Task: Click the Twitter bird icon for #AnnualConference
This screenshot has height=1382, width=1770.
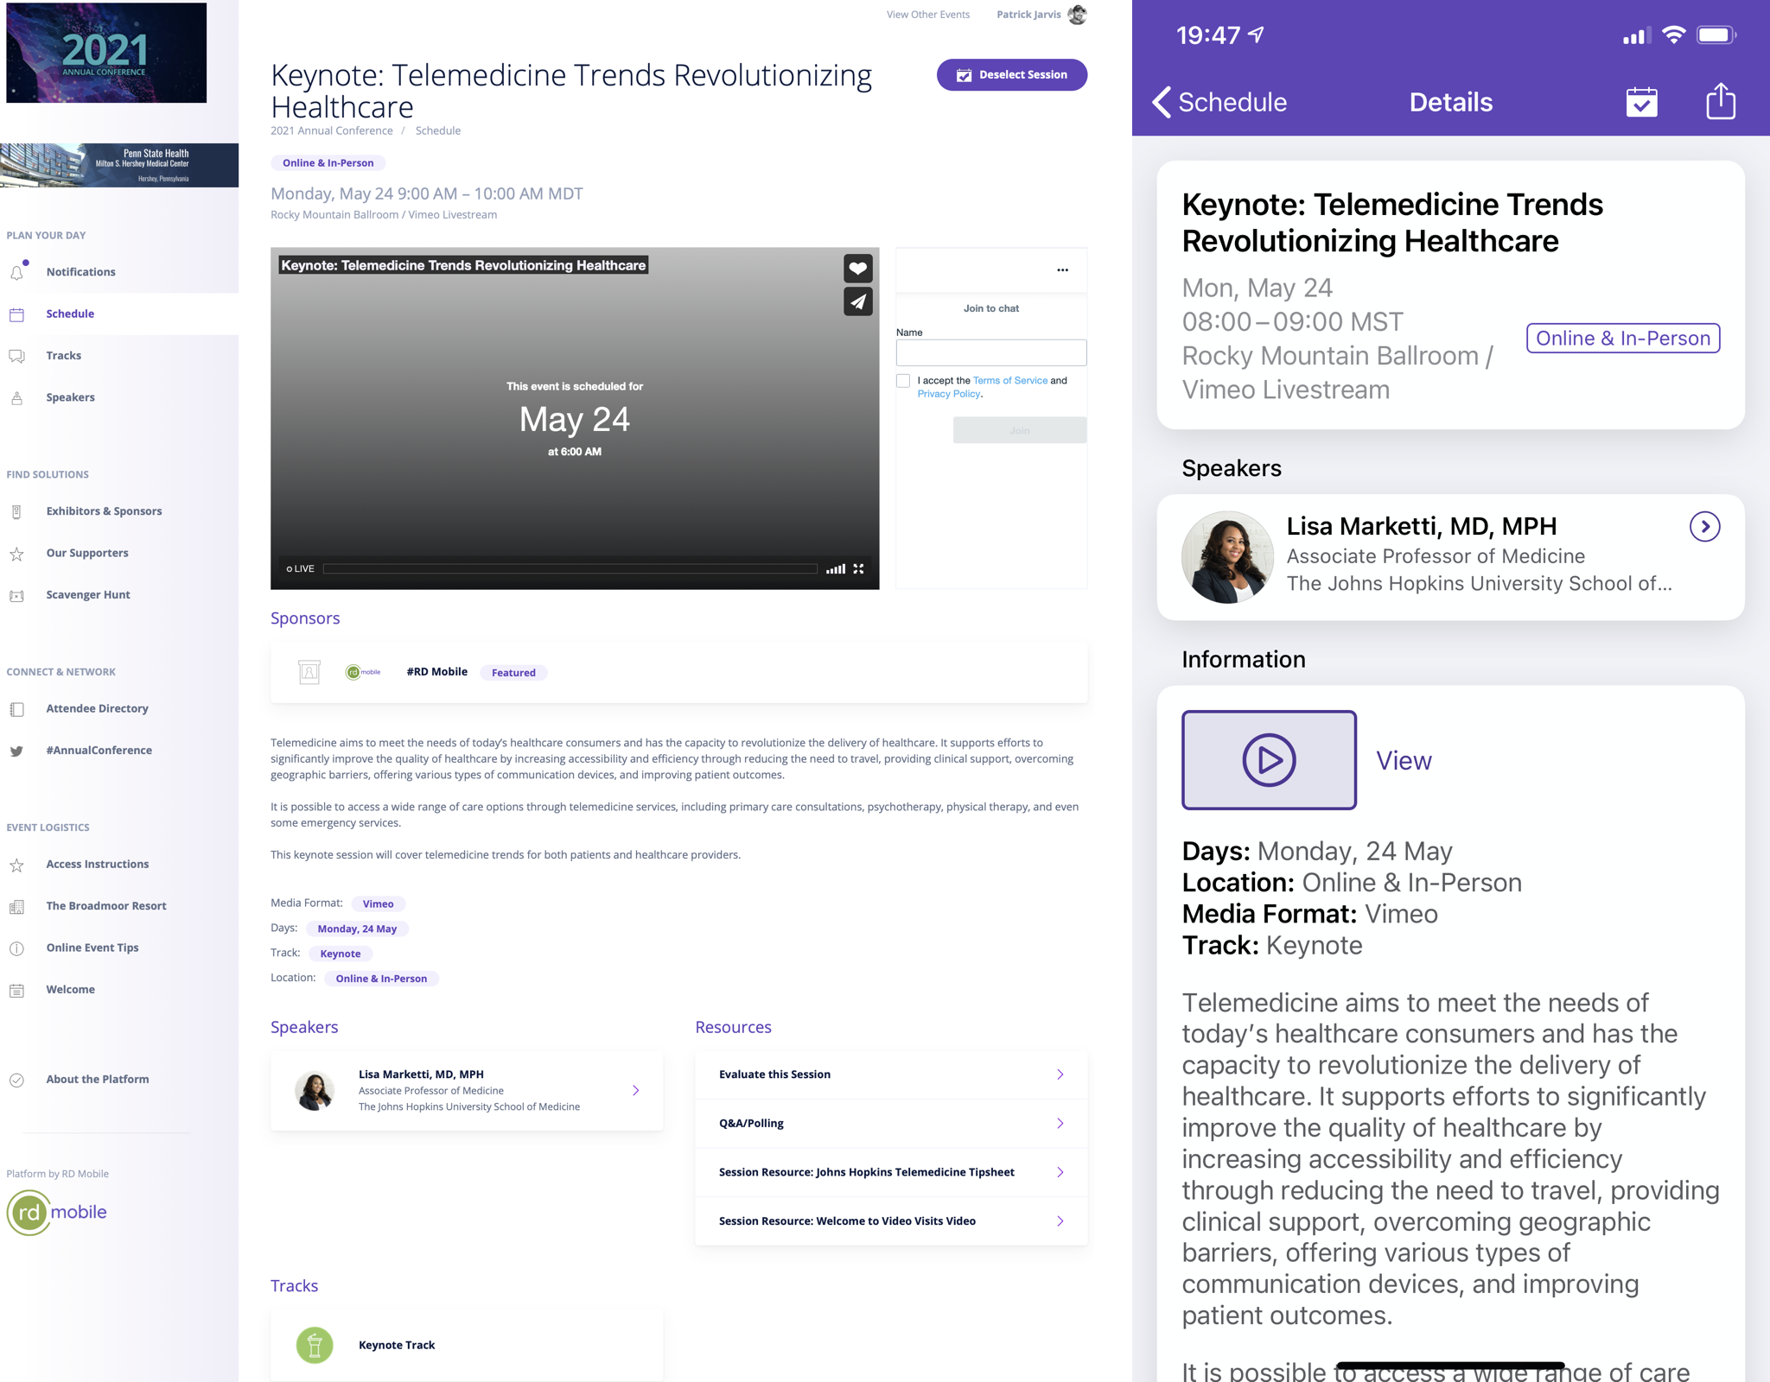Action: tap(16, 751)
